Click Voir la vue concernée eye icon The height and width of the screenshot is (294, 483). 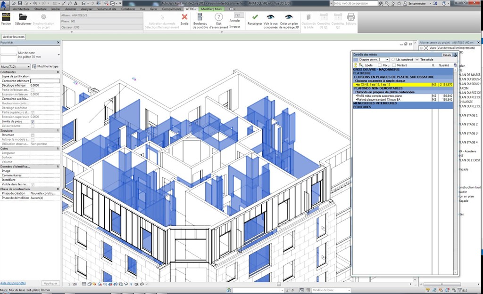coord(270,17)
